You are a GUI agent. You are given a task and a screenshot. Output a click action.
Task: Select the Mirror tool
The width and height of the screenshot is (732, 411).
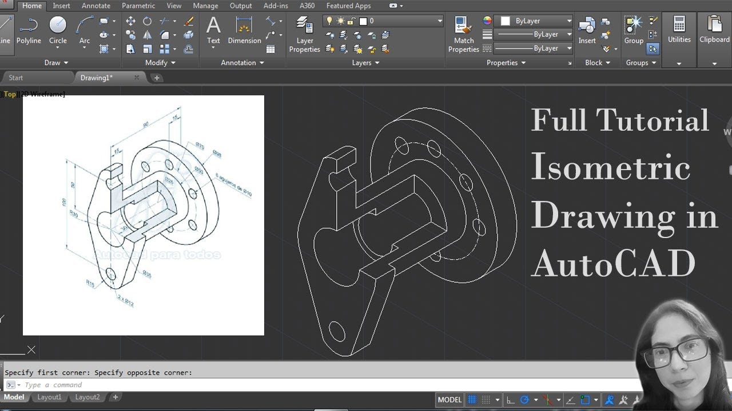[147, 35]
